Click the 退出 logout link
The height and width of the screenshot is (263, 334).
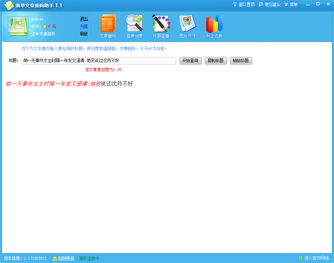coord(84,19)
